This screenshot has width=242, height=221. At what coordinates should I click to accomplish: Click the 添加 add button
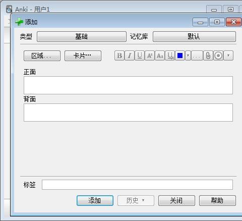tap(95, 200)
